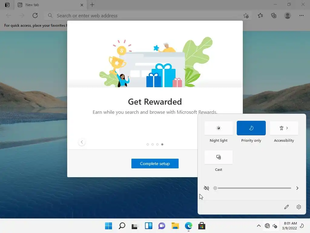Select first carousel page dot
The image size is (310, 233).
[x=148, y=144]
